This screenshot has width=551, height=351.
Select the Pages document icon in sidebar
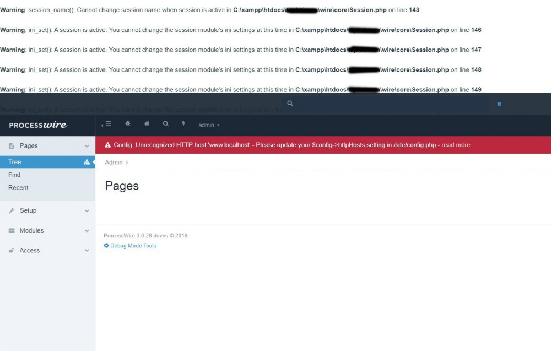coord(12,145)
